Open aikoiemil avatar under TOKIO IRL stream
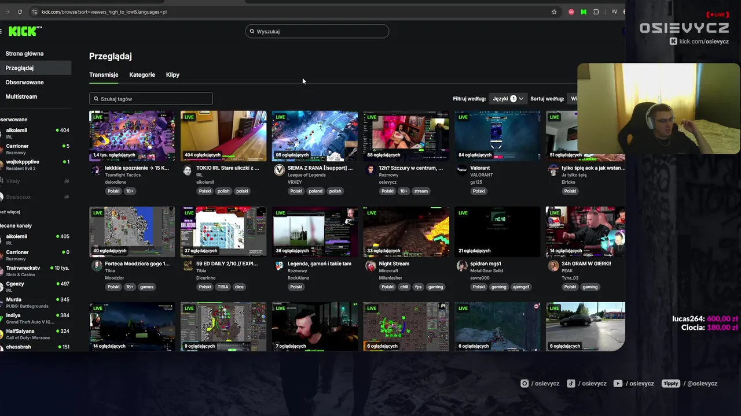The image size is (741, 416). point(188,170)
